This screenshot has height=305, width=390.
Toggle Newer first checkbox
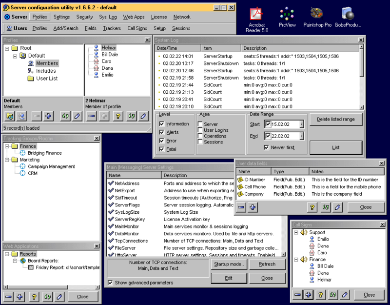coord(266,147)
